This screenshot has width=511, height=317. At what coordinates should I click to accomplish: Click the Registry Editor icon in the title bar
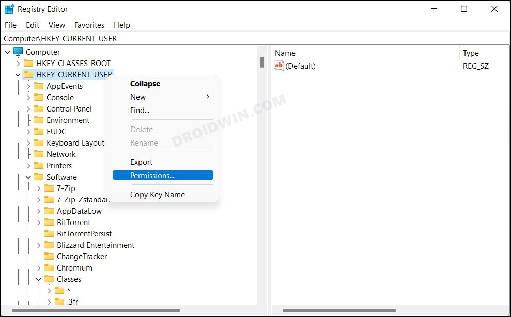pos(8,8)
